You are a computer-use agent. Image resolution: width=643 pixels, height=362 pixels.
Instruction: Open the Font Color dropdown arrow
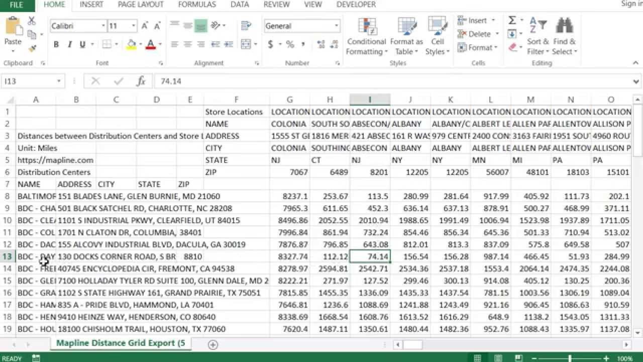point(160,44)
